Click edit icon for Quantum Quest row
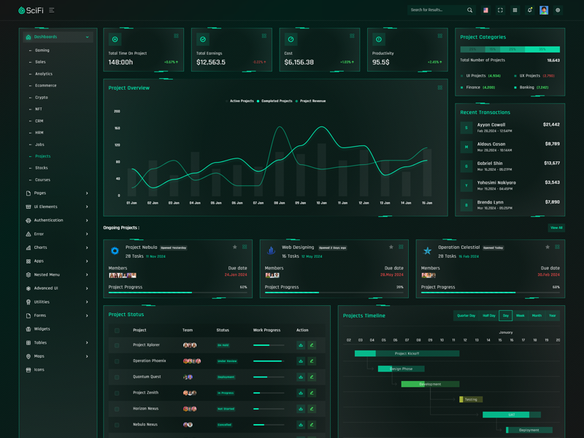This screenshot has height=438, width=584. click(312, 377)
